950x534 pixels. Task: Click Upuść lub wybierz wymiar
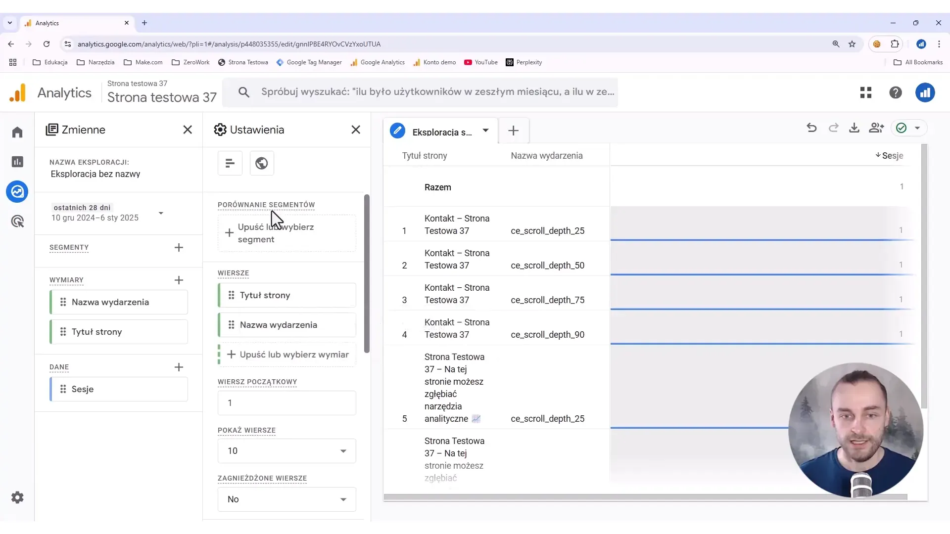click(287, 355)
